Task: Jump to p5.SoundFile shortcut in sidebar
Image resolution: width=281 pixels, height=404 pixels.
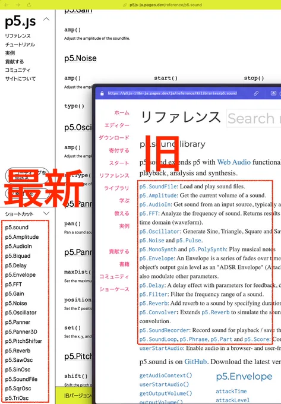Action: click(x=21, y=379)
